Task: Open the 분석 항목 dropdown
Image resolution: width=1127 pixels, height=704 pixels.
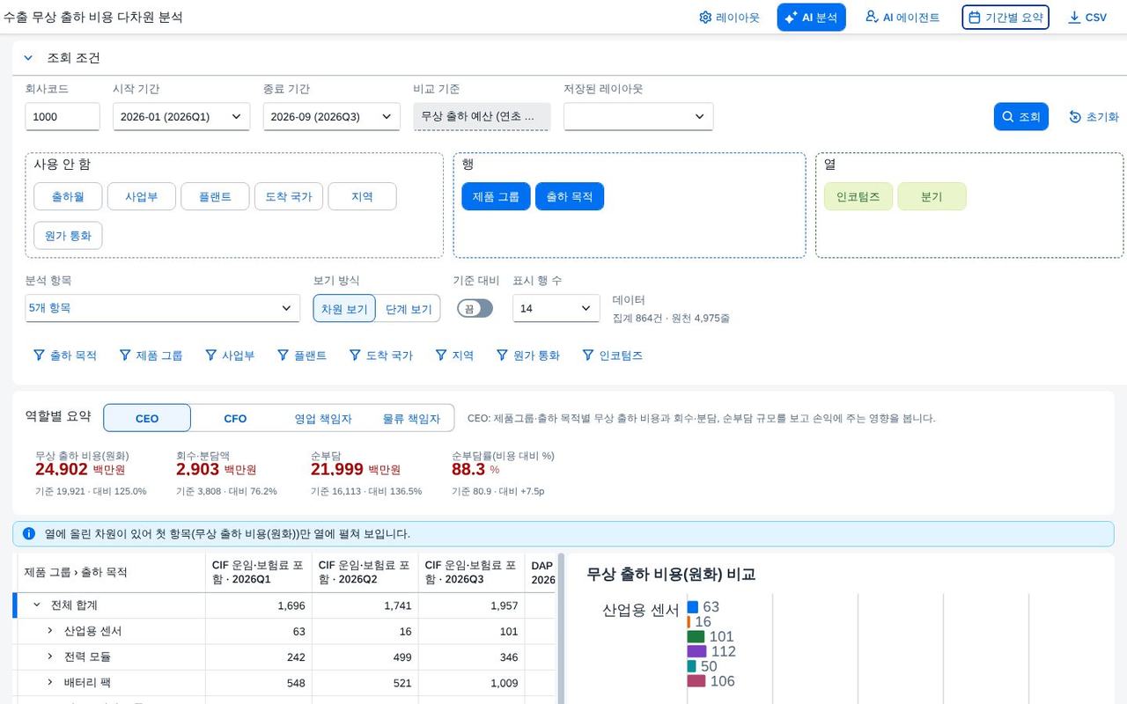Action: 163,308
